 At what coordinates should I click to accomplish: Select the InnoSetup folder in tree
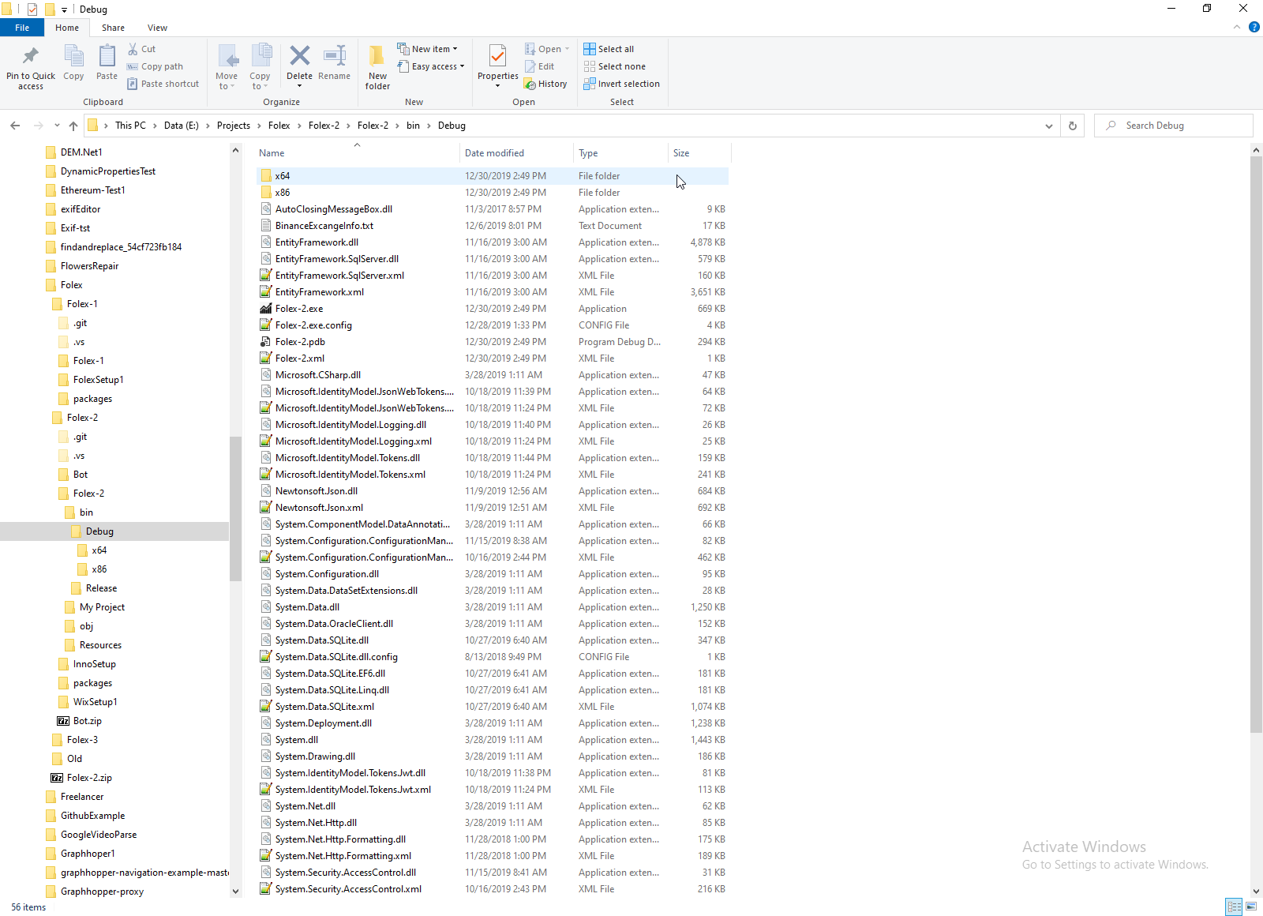tap(94, 664)
